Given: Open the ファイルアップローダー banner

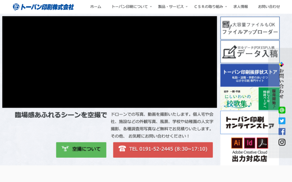Looking at the screenshot, I should [x=250, y=28].
